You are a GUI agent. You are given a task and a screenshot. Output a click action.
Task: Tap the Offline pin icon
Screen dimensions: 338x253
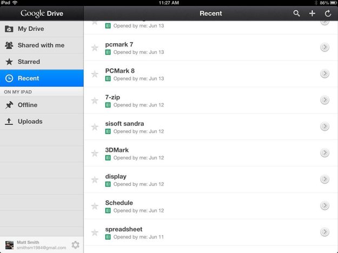pos(9,105)
